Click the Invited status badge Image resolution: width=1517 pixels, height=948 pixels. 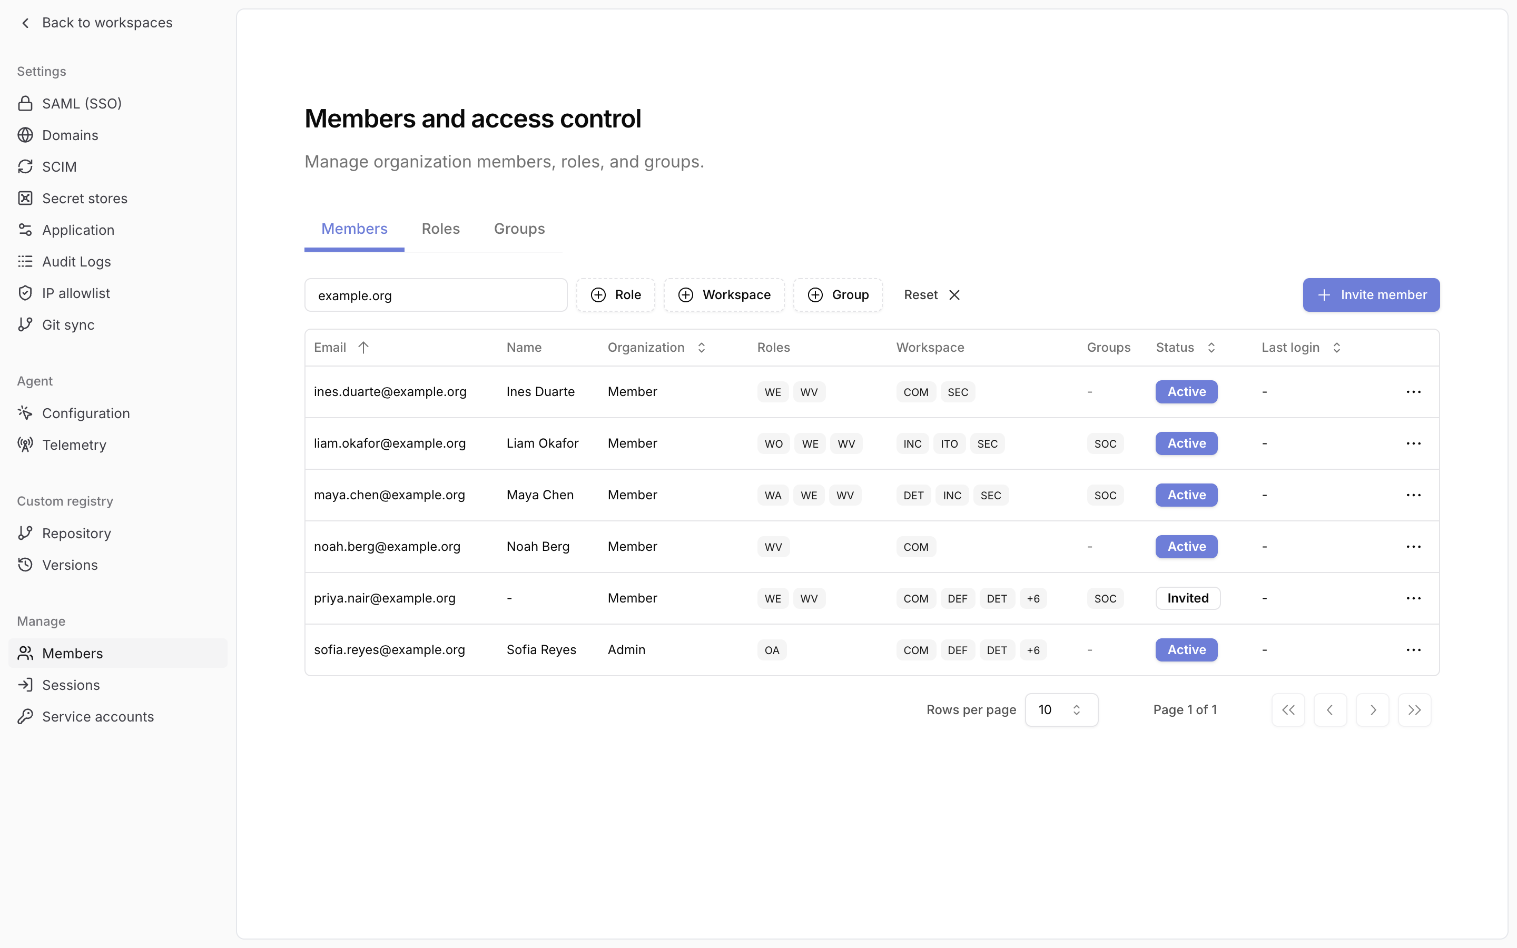pos(1188,598)
